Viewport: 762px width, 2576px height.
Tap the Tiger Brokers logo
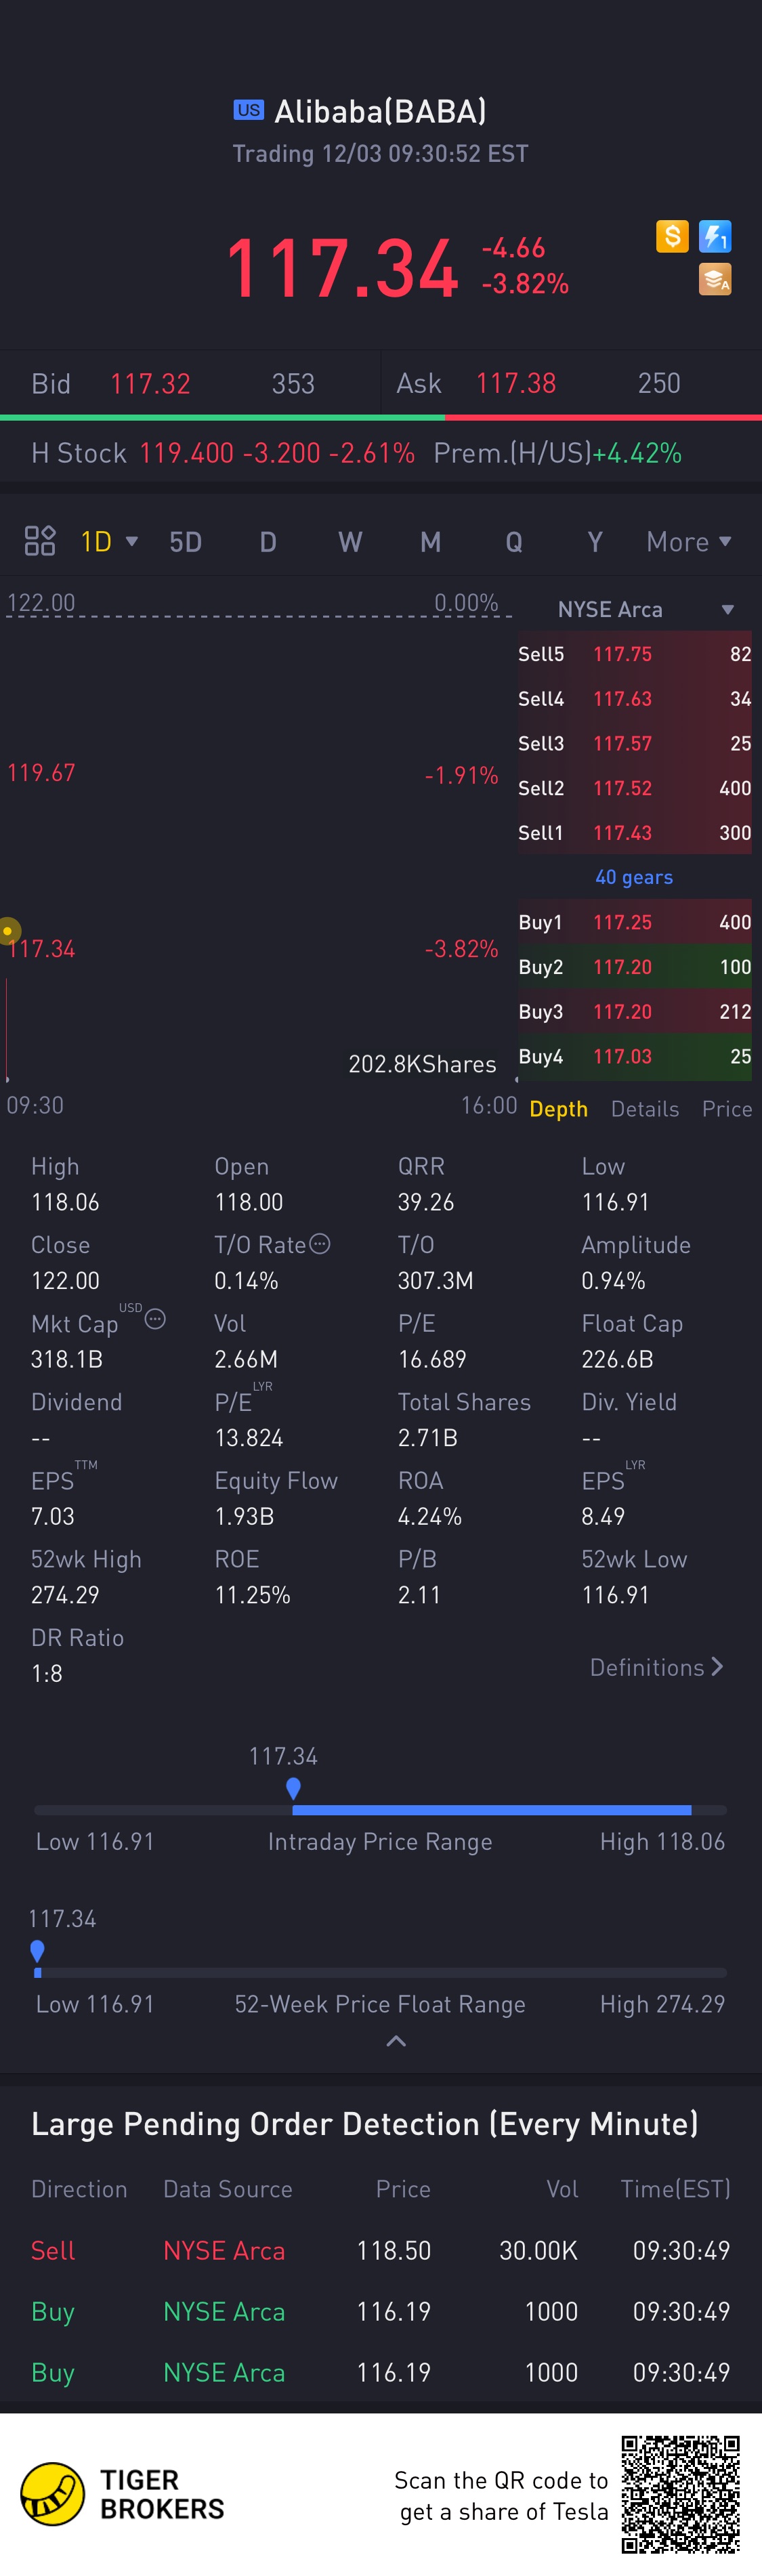coord(53,2494)
